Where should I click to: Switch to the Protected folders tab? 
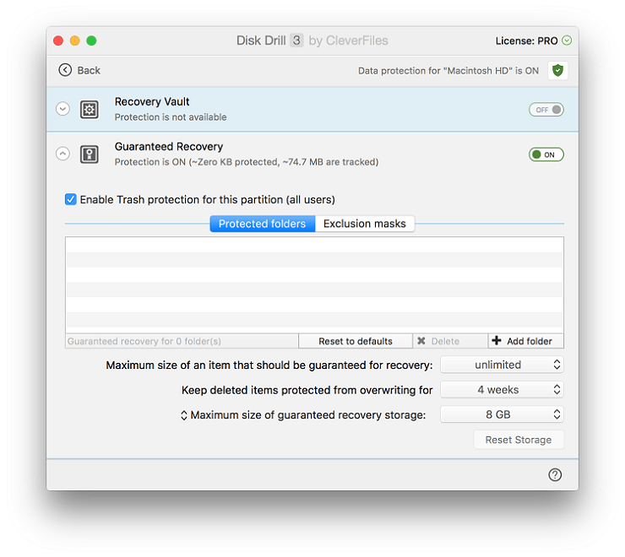point(263,224)
